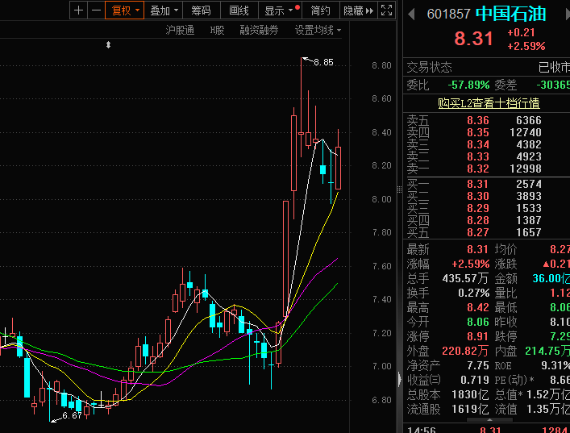Viewport: 570px width, 433px height.
Task: Go to previous stock with left arrow
Action: click(x=411, y=15)
